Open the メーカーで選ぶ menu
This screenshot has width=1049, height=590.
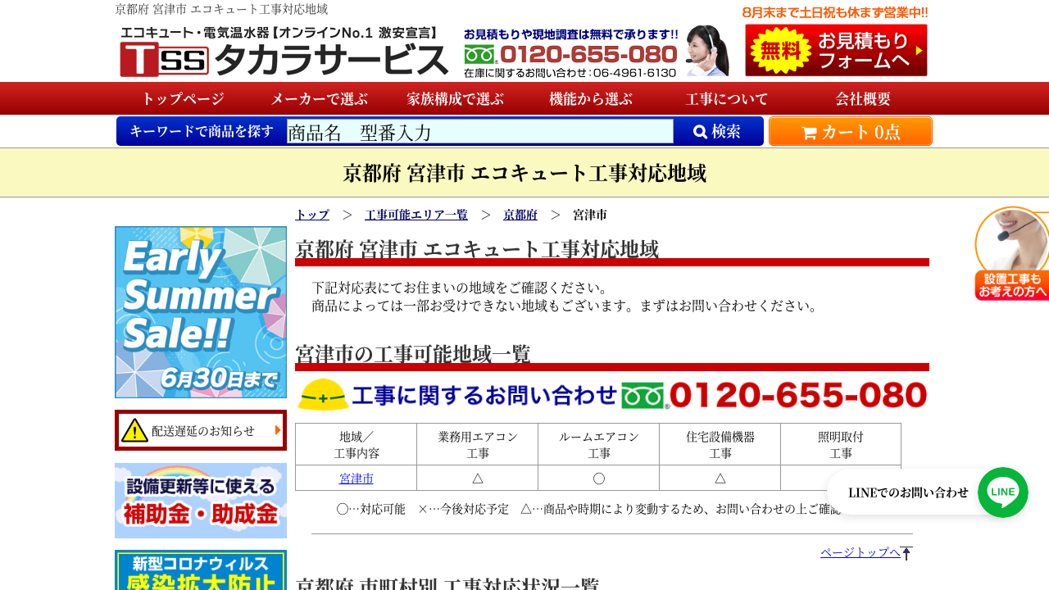point(319,99)
